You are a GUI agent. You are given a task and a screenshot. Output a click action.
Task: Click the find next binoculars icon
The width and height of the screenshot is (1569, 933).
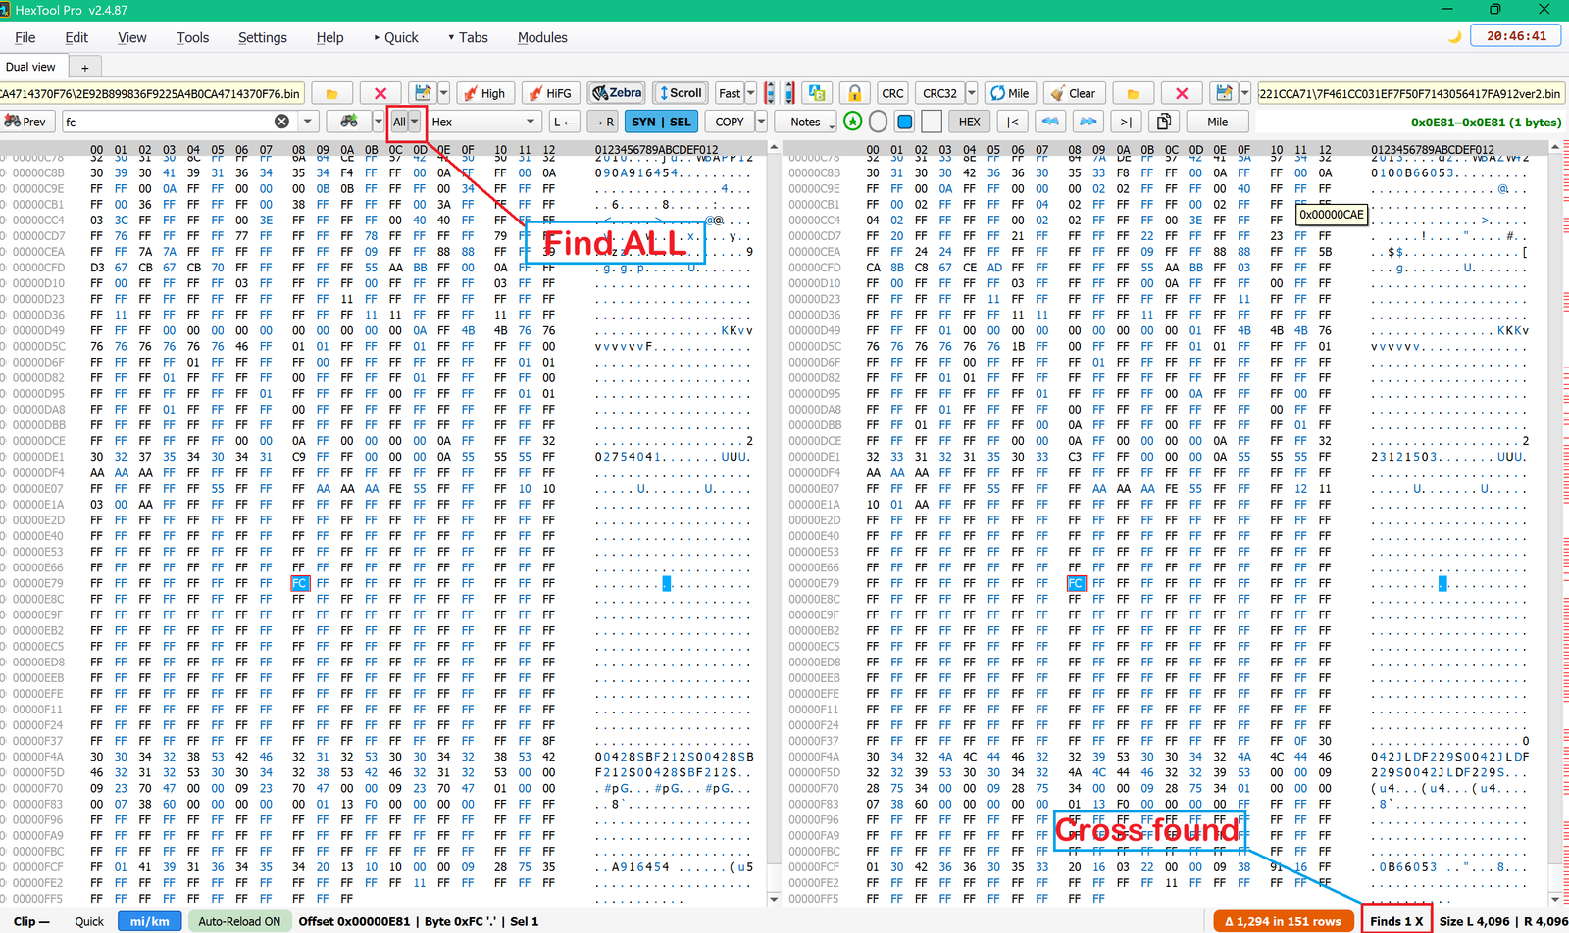[349, 122]
